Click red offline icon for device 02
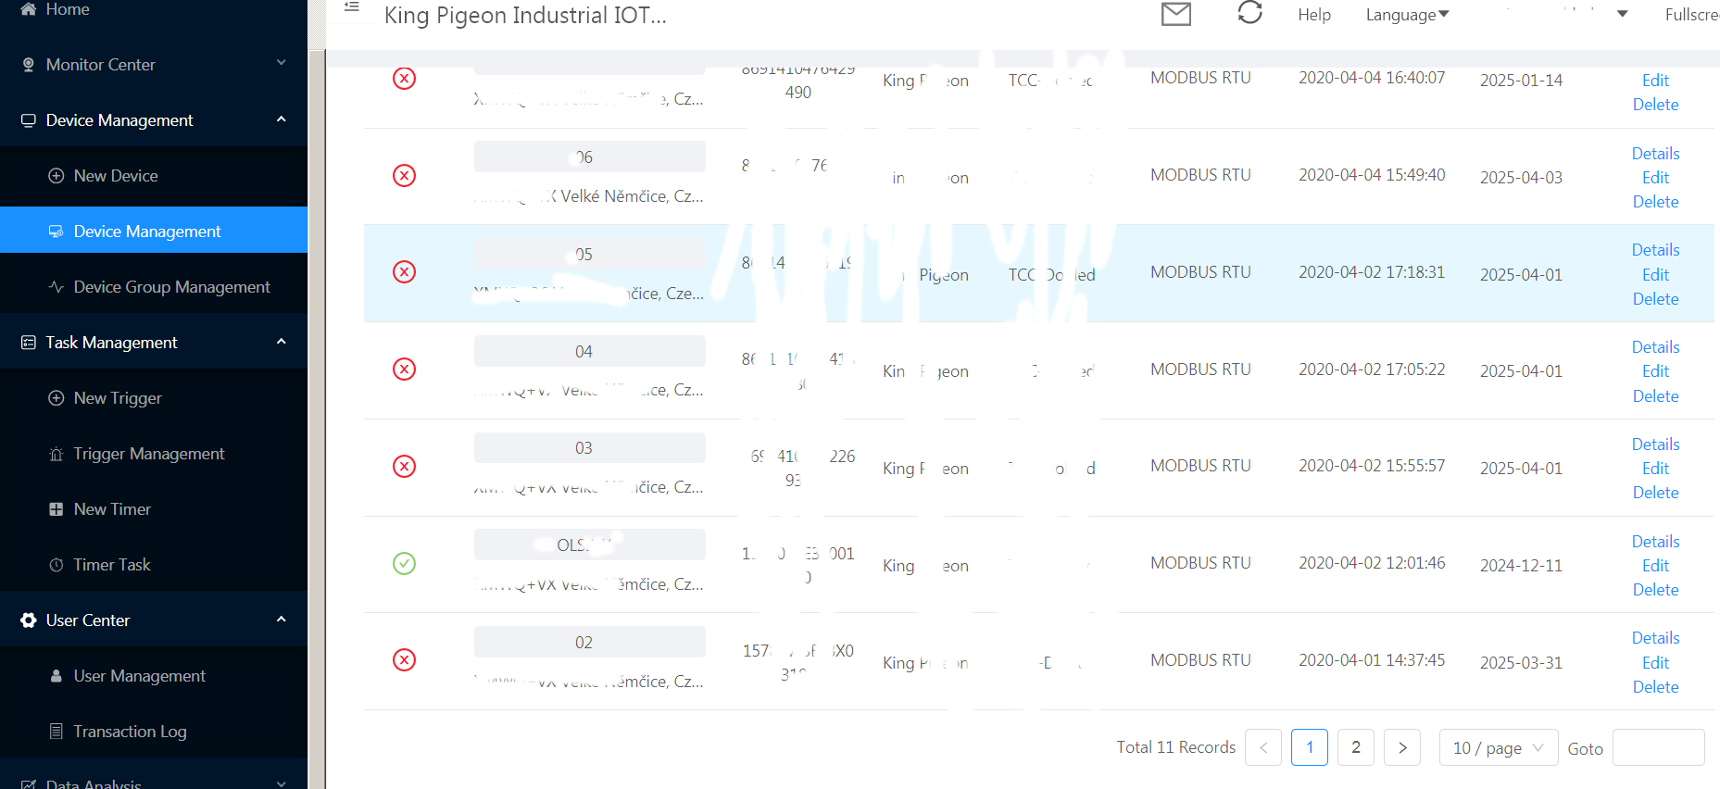Screen dimensions: 1720x789 [404, 660]
